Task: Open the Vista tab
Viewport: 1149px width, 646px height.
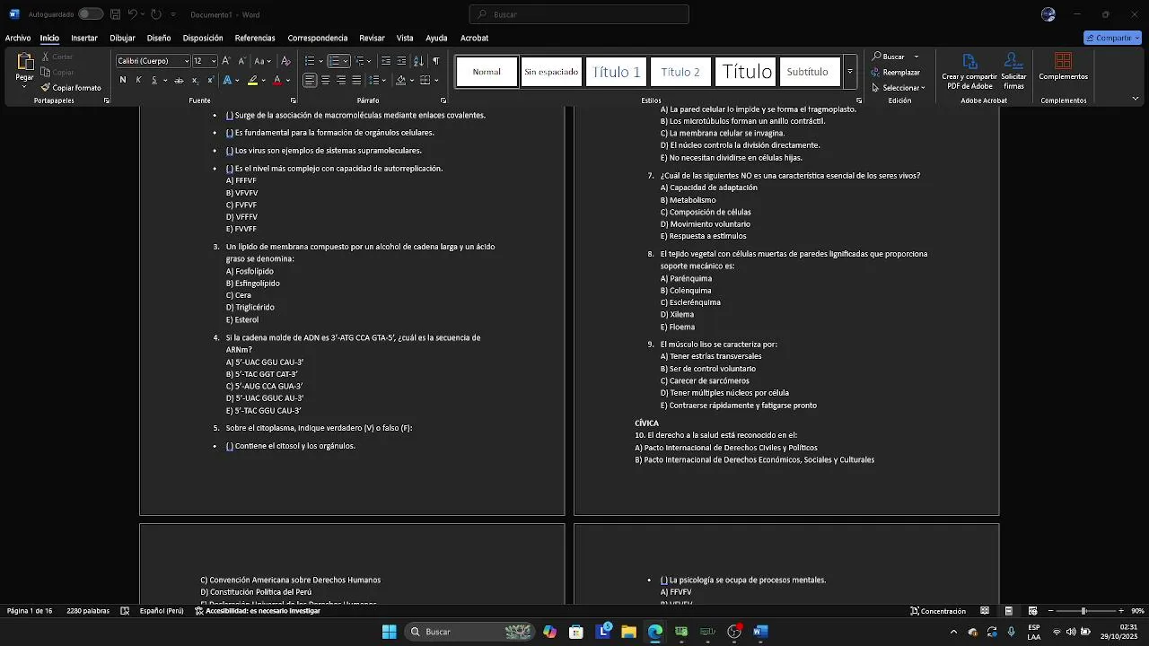Action: (x=405, y=38)
